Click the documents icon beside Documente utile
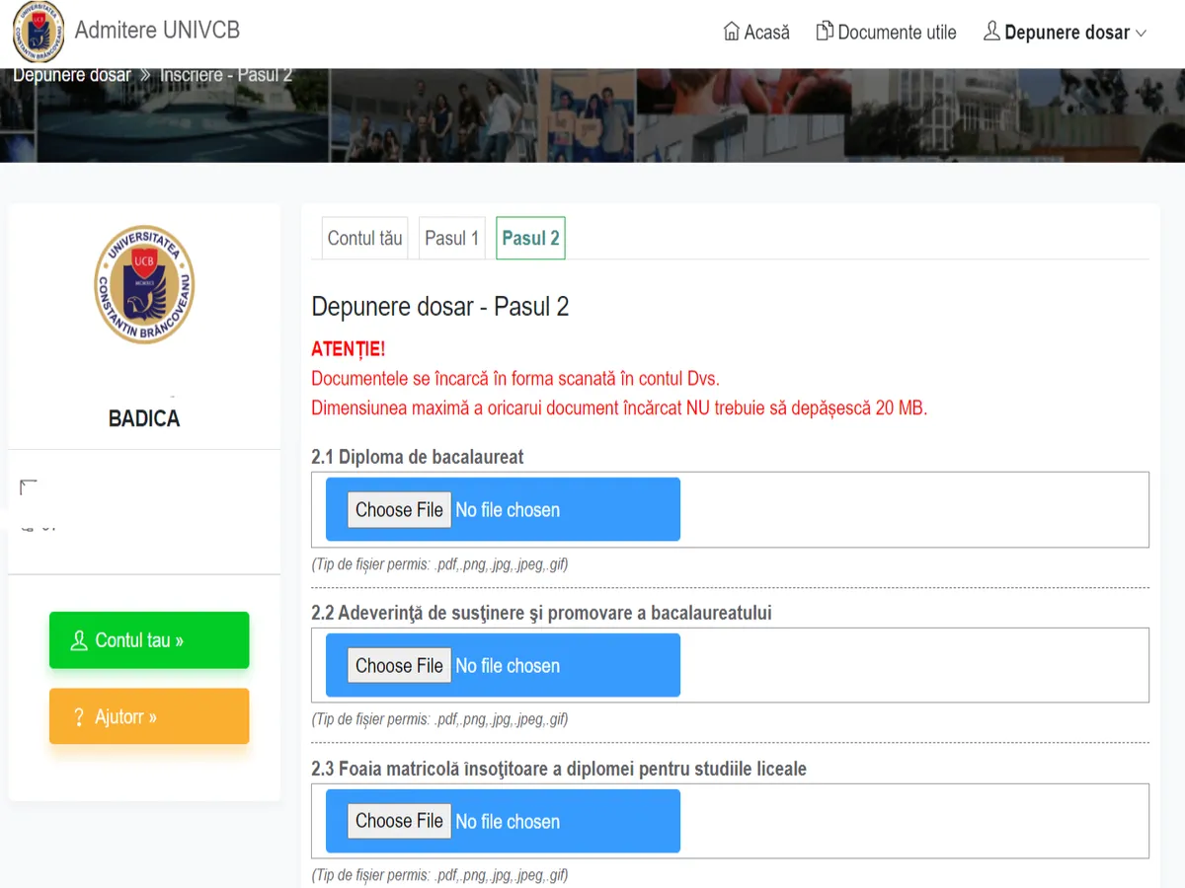Viewport: 1185px width, 888px height. click(825, 32)
